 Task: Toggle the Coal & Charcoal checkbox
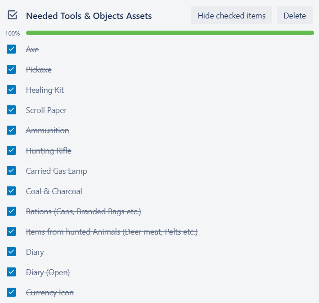click(x=11, y=191)
